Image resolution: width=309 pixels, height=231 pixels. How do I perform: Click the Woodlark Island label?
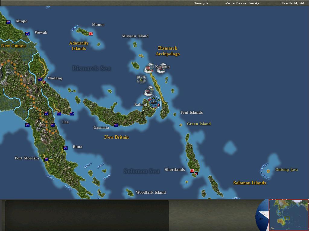(x=151, y=192)
